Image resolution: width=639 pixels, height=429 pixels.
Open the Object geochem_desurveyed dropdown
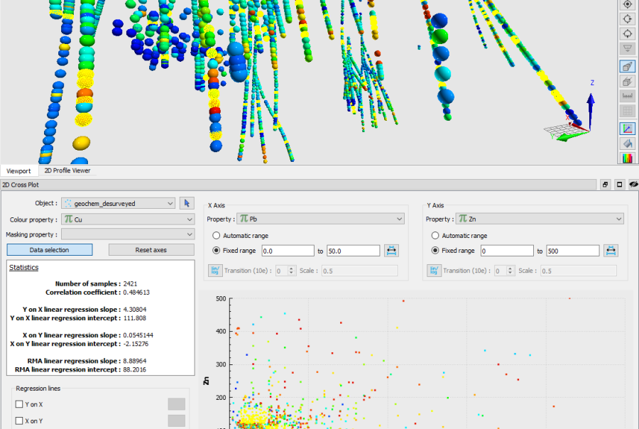point(118,203)
